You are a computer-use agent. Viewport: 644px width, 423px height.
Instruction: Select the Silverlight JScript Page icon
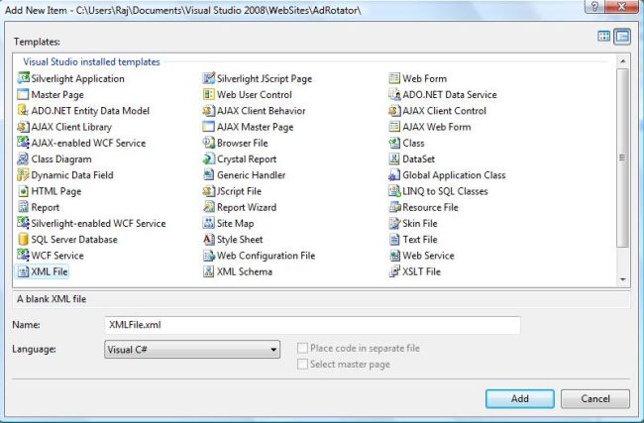pos(209,78)
